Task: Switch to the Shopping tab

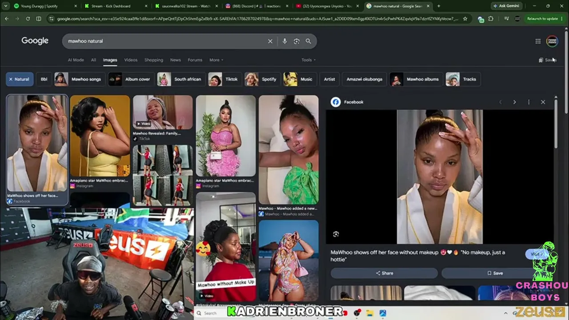Action: pos(154,60)
